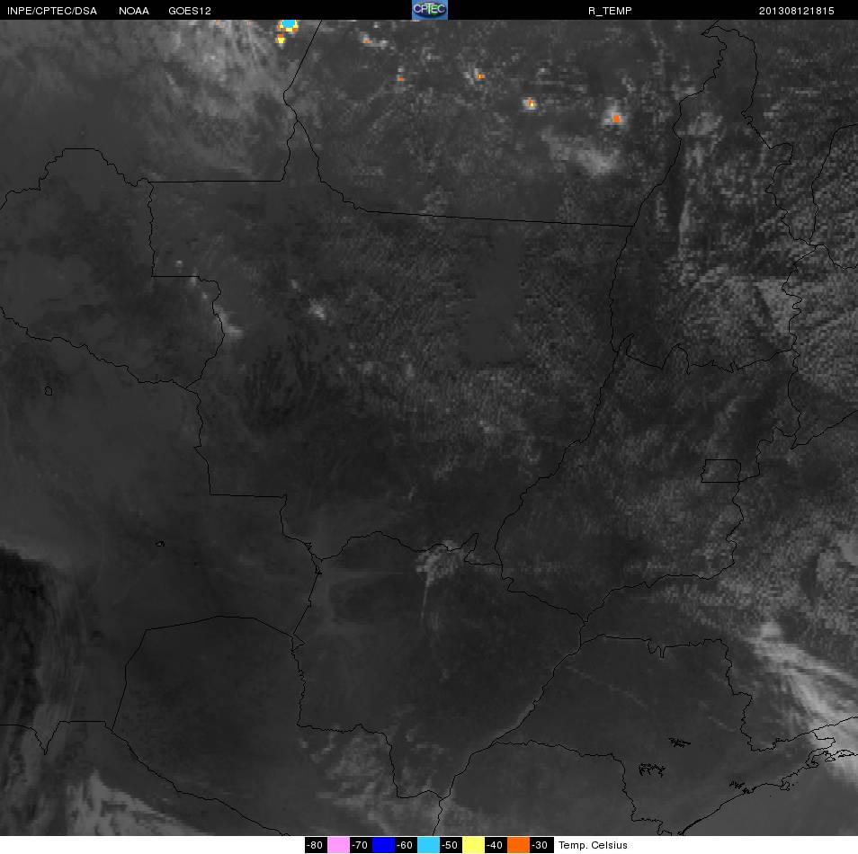858x854 pixels.
Task: Click the -50 legend value
Action: tap(450, 845)
